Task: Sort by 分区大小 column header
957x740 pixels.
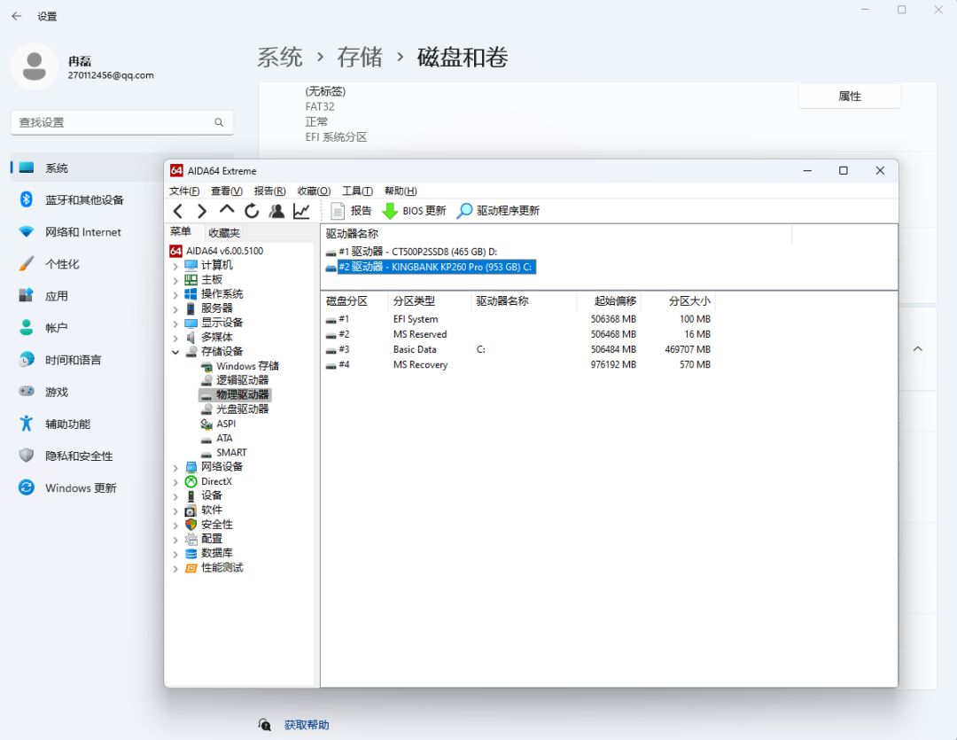Action: [677, 301]
